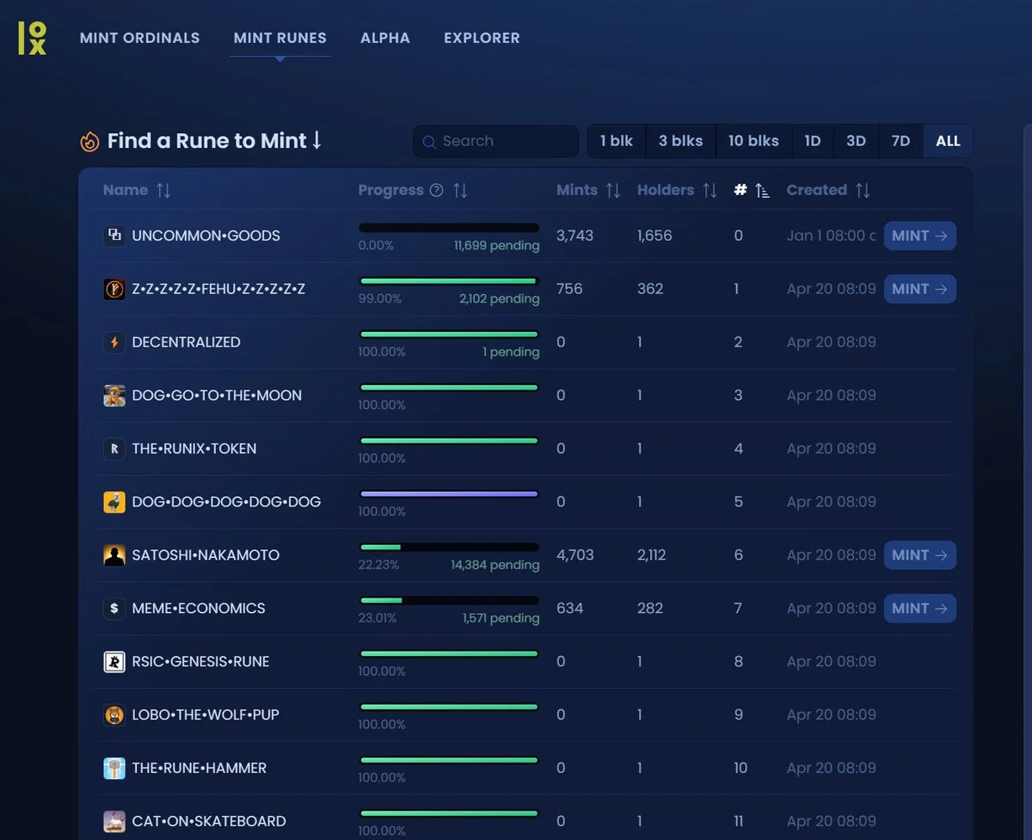
Task: Click the THE•RUNIX•TOKEN icon
Action: pos(114,449)
